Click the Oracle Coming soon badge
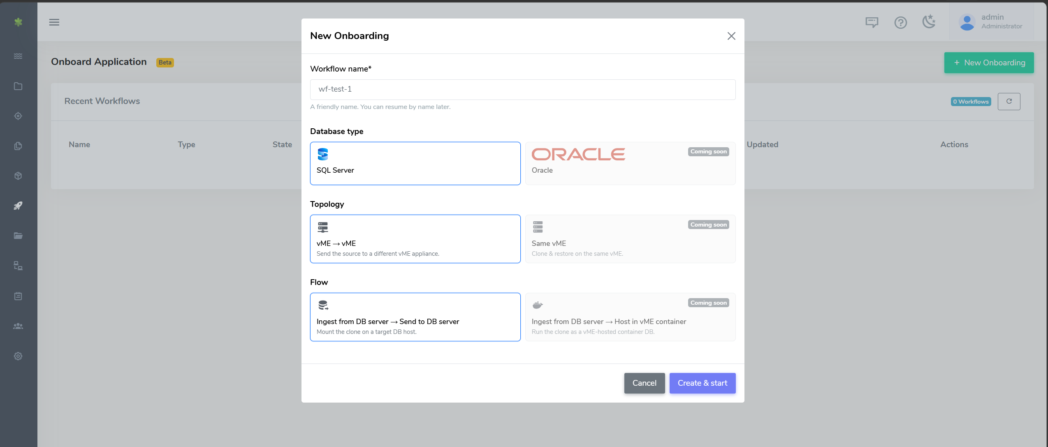 click(x=708, y=152)
